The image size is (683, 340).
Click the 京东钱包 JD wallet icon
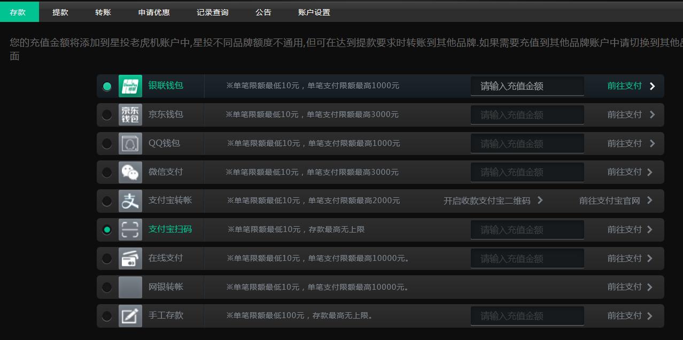[x=130, y=114]
